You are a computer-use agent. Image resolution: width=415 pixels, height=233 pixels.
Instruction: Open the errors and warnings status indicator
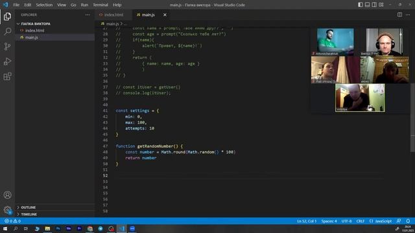coord(12,221)
